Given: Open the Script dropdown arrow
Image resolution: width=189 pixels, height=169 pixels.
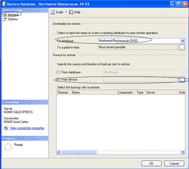Looking at the screenshot, I should pyautogui.click(x=66, y=12).
